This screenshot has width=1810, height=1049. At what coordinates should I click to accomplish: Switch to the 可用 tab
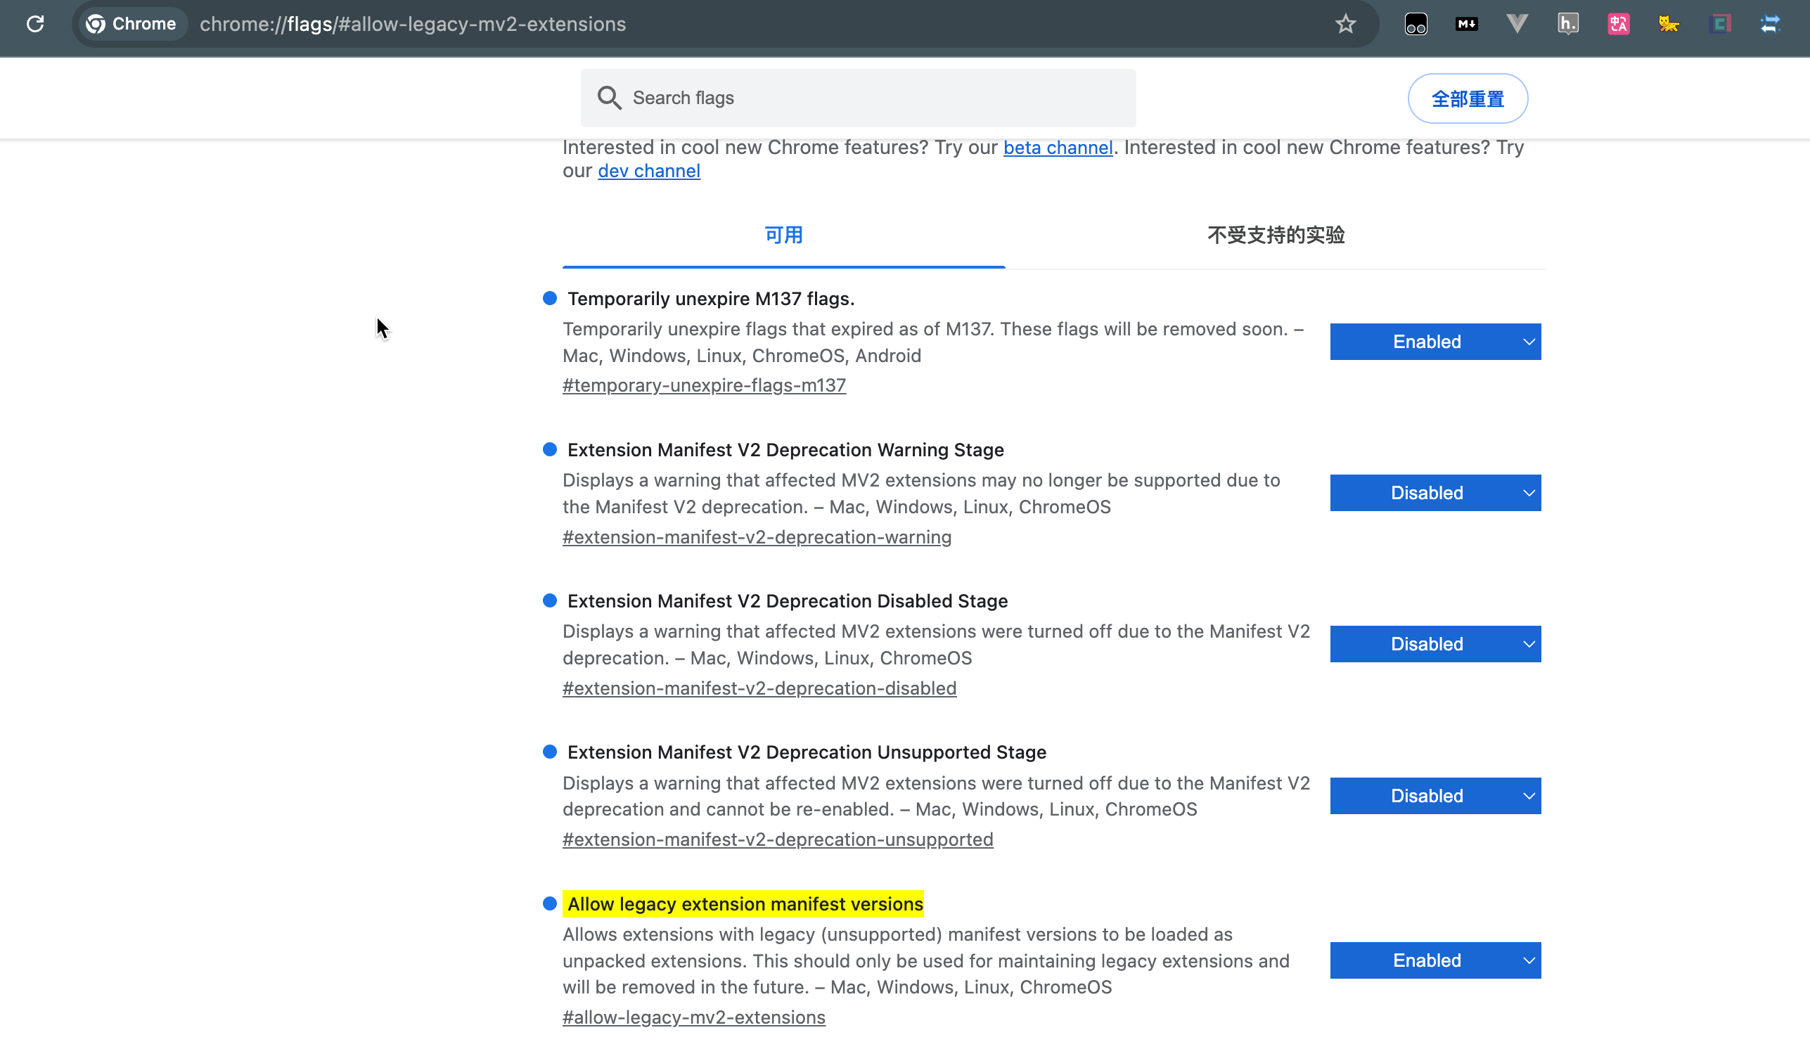pos(783,236)
